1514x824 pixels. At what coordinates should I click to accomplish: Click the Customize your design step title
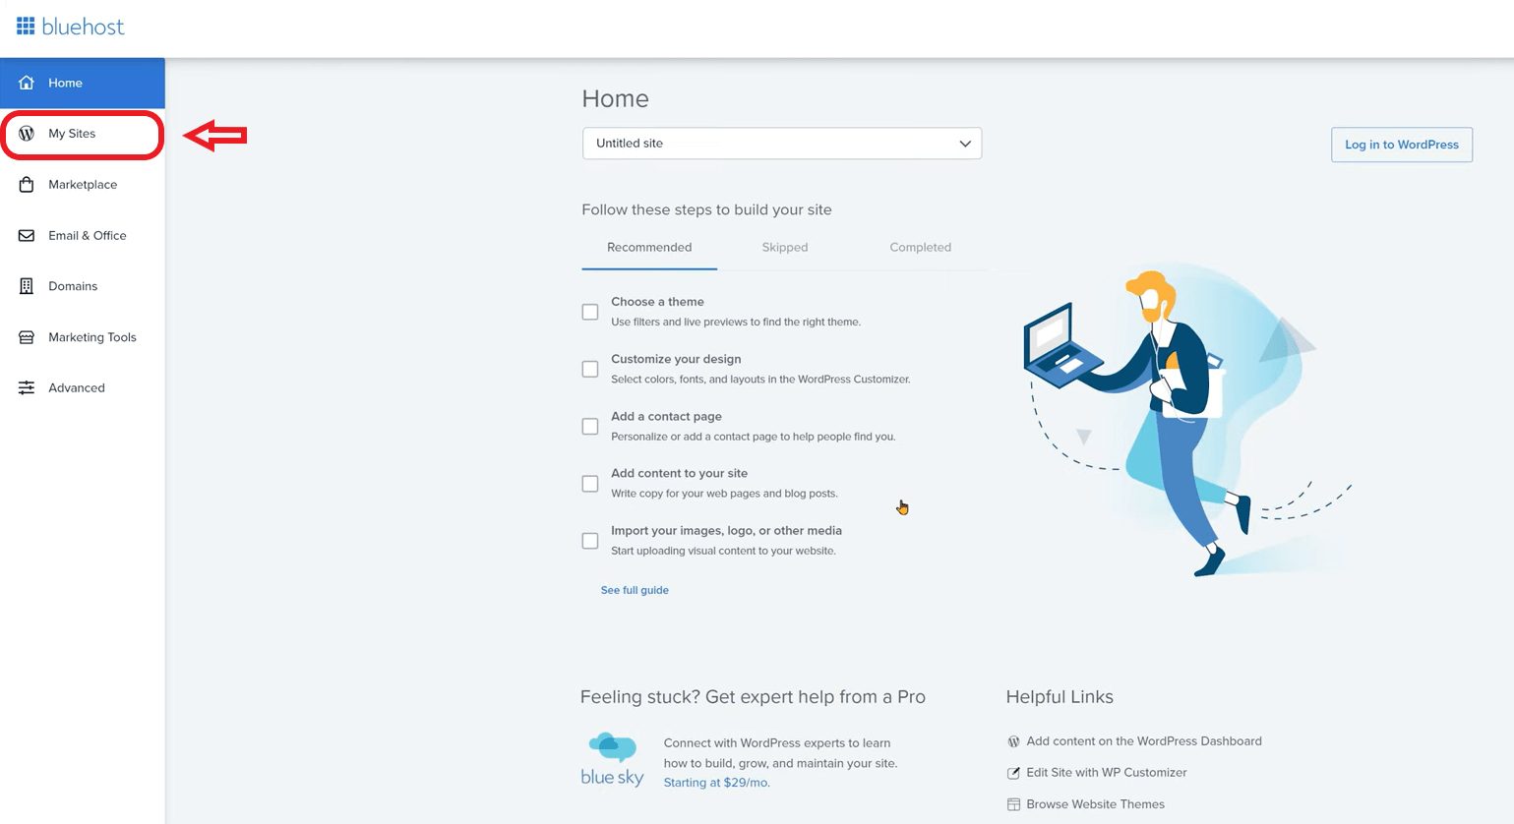click(x=676, y=359)
